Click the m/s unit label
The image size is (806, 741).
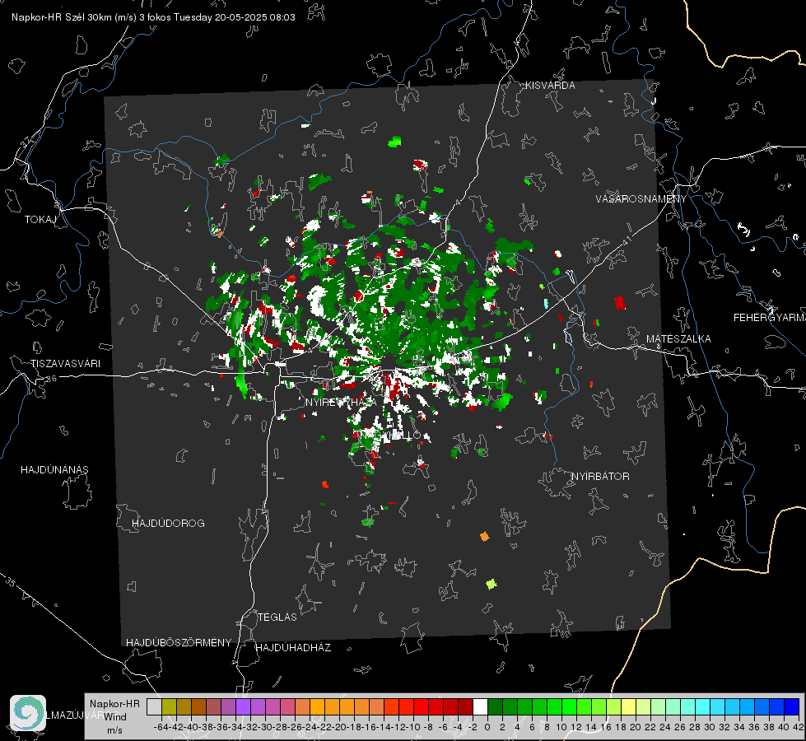coord(114,730)
